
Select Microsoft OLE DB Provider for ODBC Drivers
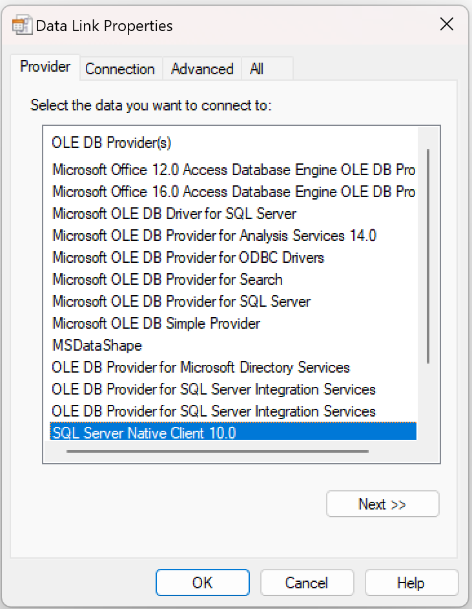(188, 258)
